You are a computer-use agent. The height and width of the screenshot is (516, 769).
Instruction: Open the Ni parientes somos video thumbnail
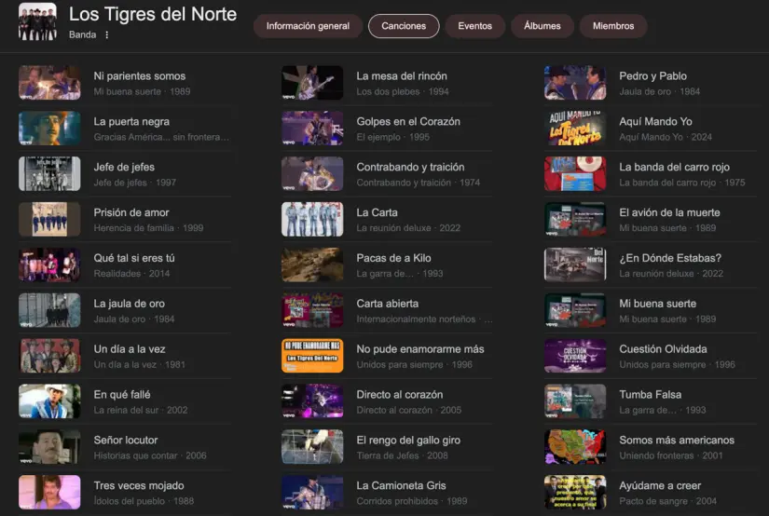point(49,83)
